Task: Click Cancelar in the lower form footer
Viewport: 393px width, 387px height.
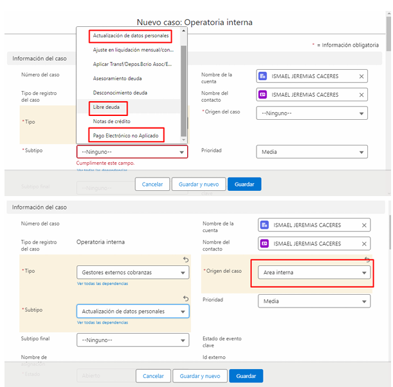Action: tap(153, 376)
